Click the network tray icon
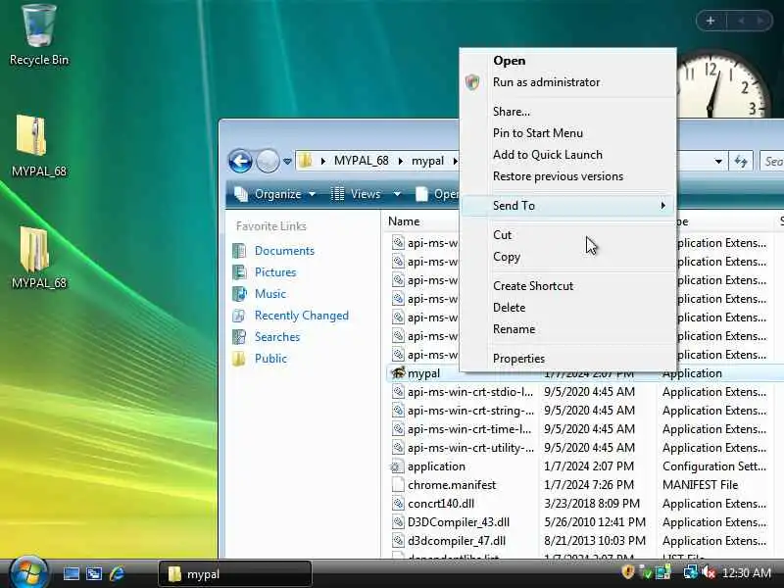784x588 pixels. (691, 572)
